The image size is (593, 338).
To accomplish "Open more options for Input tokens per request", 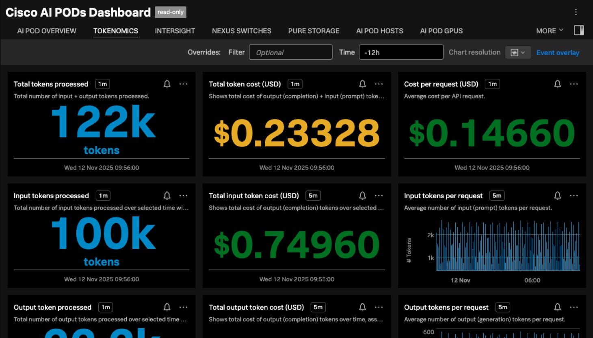I will pos(574,196).
